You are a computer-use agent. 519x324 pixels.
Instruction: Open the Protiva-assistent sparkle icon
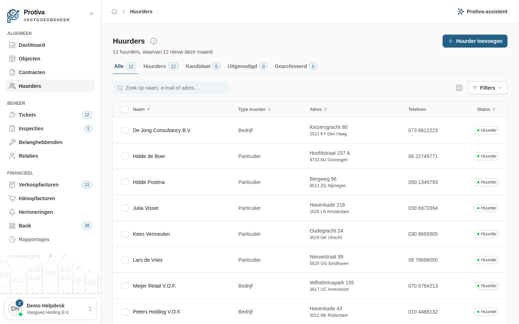click(x=461, y=12)
